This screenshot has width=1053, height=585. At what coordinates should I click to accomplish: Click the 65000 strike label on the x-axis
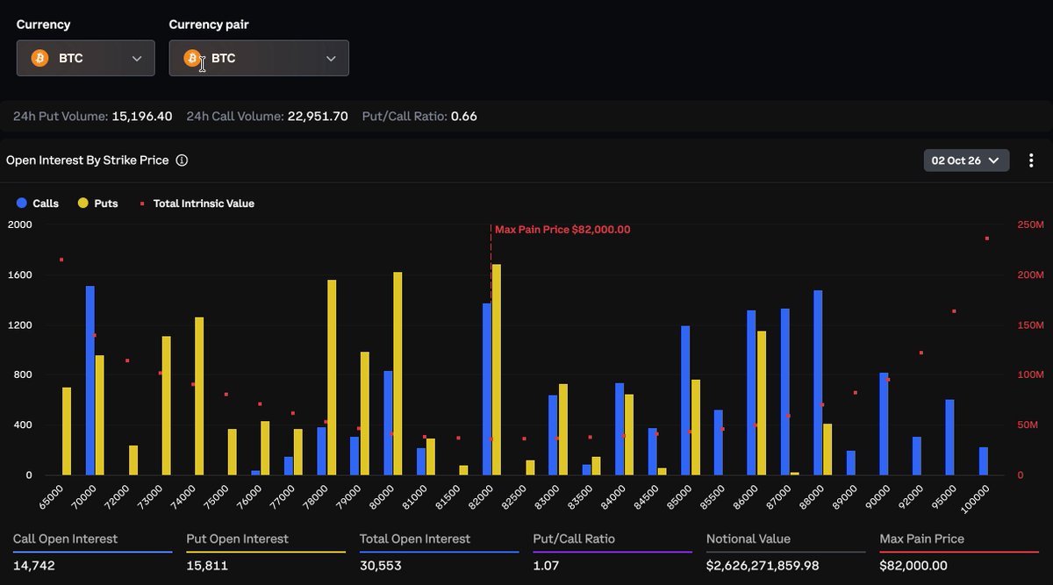coord(53,496)
